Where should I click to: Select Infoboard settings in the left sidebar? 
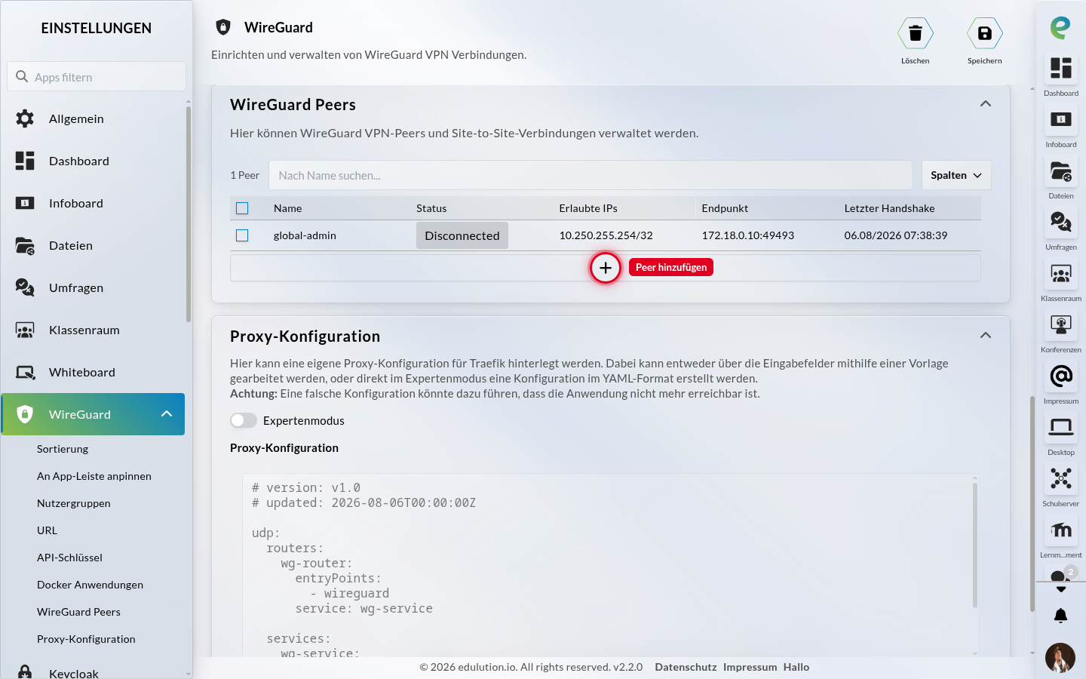pyautogui.click(x=93, y=203)
